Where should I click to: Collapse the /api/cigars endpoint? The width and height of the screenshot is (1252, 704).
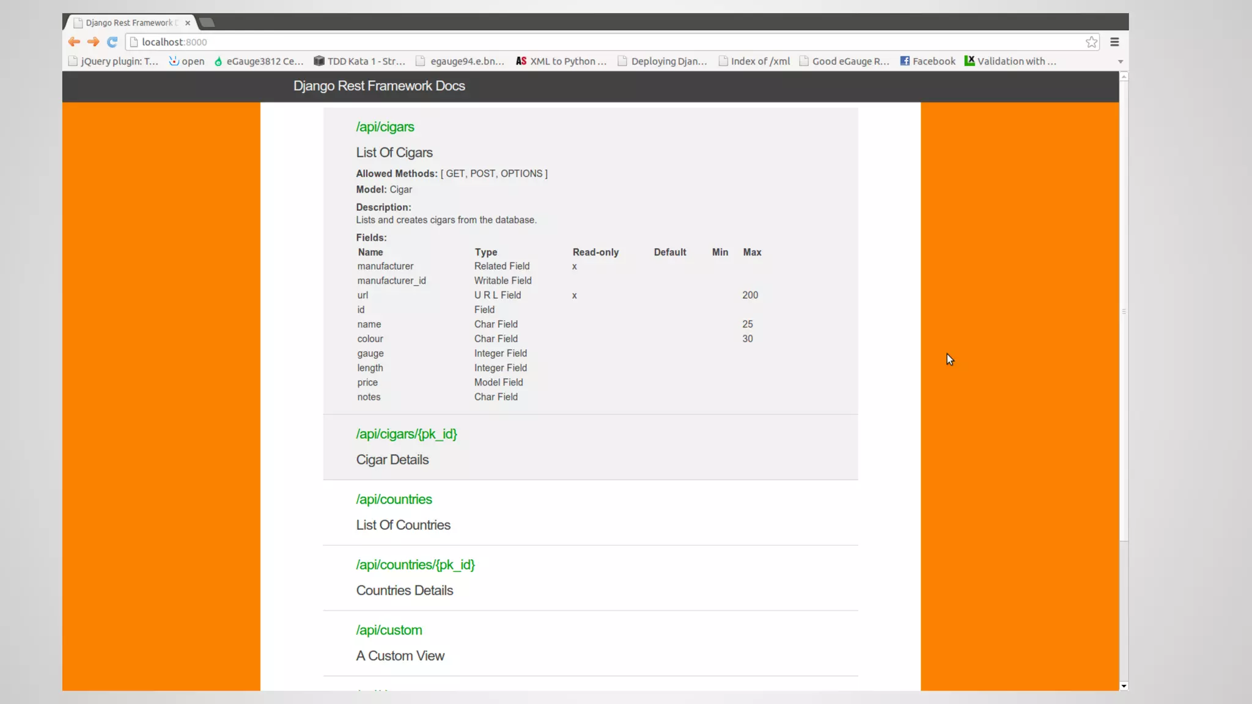(x=385, y=127)
